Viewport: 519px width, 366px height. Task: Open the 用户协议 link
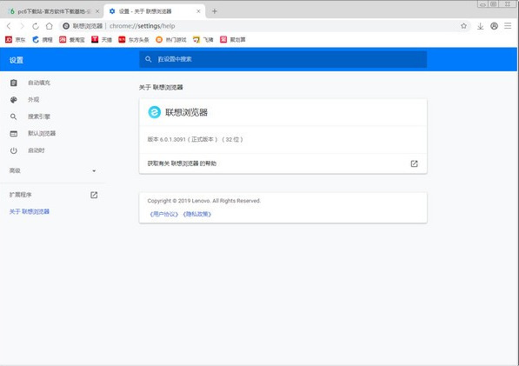(x=164, y=214)
